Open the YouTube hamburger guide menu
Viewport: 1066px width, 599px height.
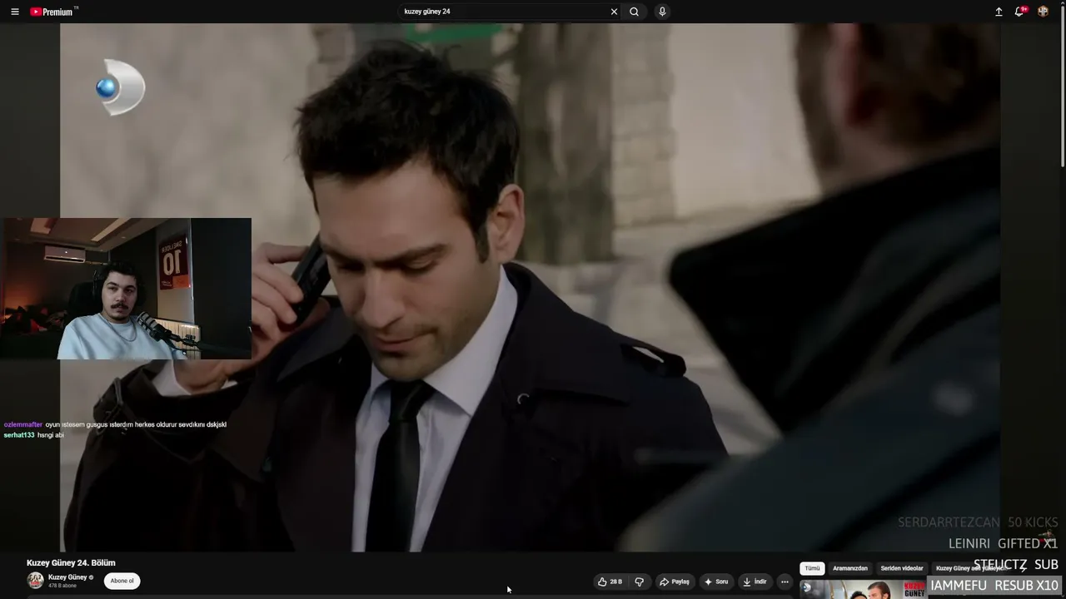[14, 12]
